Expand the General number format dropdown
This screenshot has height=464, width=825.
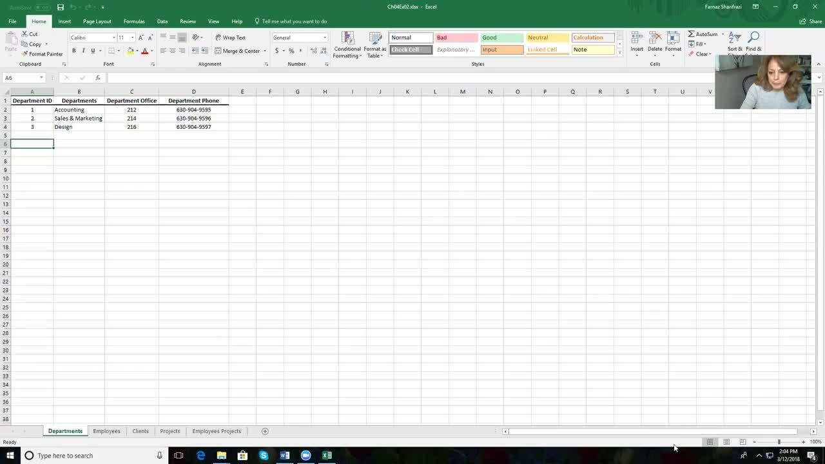tap(324, 37)
